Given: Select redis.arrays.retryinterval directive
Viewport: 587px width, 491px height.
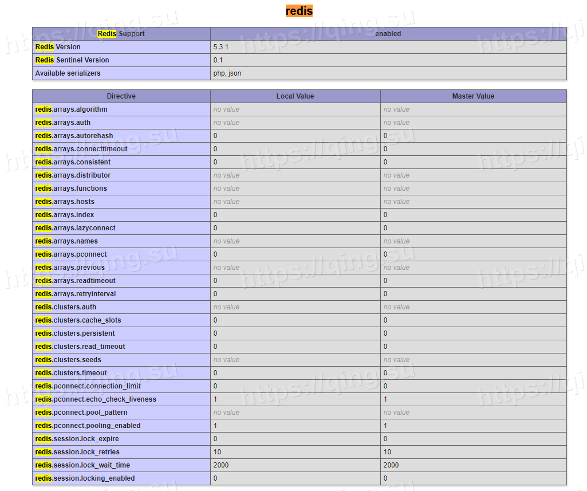Looking at the screenshot, I should 76,294.
